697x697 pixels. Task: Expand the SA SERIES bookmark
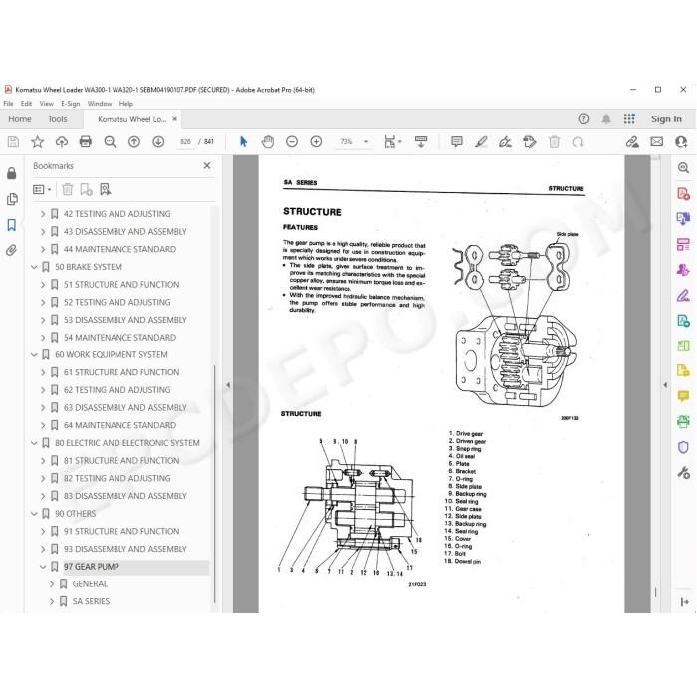click(x=52, y=601)
